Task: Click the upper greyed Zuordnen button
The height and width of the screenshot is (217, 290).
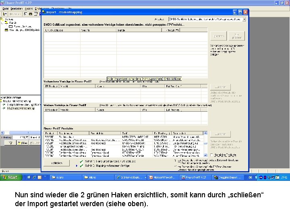Action: tap(220, 87)
